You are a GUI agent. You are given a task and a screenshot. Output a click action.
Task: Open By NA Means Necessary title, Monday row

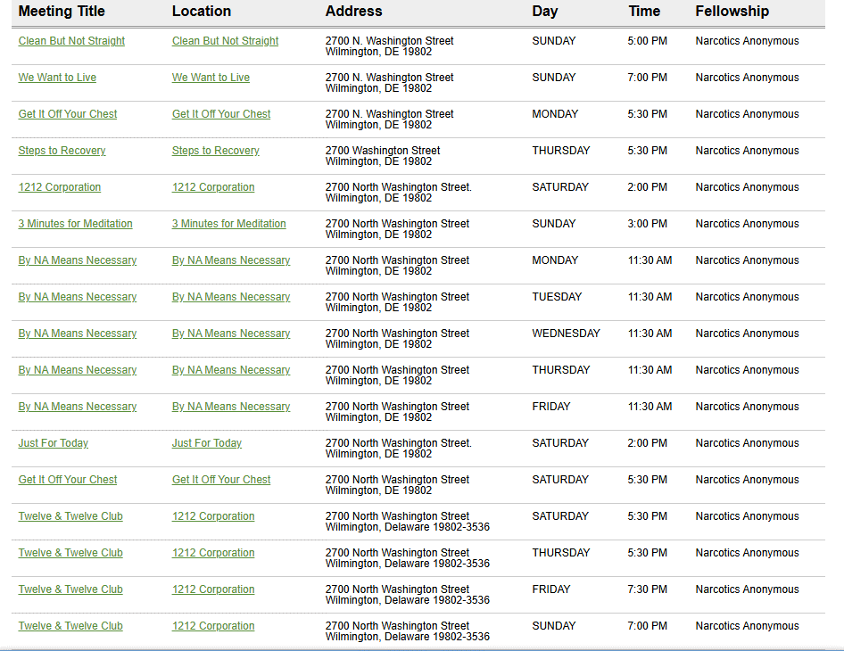78,260
